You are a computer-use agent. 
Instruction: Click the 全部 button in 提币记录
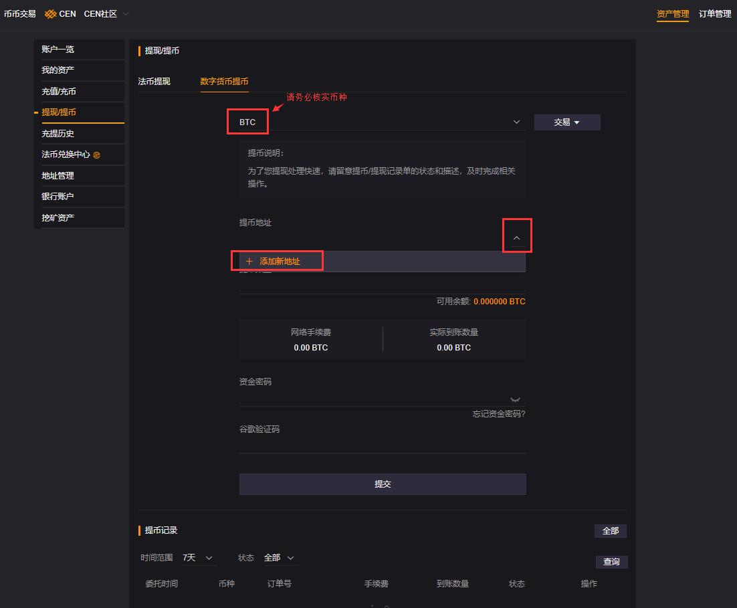pyautogui.click(x=611, y=531)
